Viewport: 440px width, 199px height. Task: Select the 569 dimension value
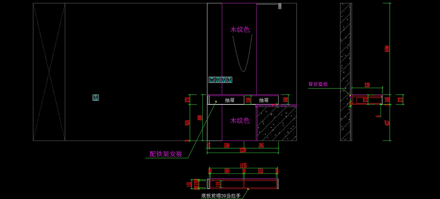coord(227,170)
